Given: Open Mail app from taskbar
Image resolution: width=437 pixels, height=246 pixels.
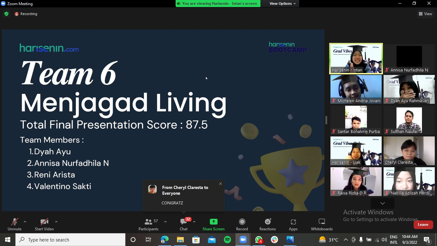Looking at the screenshot, I should (x=212, y=240).
